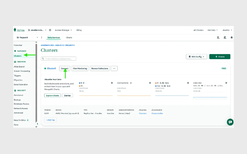This screenshot has width=247, height=154.
Task: Click info icon beside network In/Out chart
Action: coord(188,83)
